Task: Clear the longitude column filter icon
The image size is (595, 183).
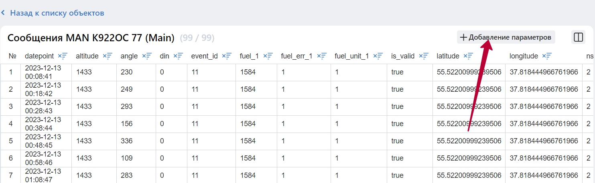Action: (547, 56)
